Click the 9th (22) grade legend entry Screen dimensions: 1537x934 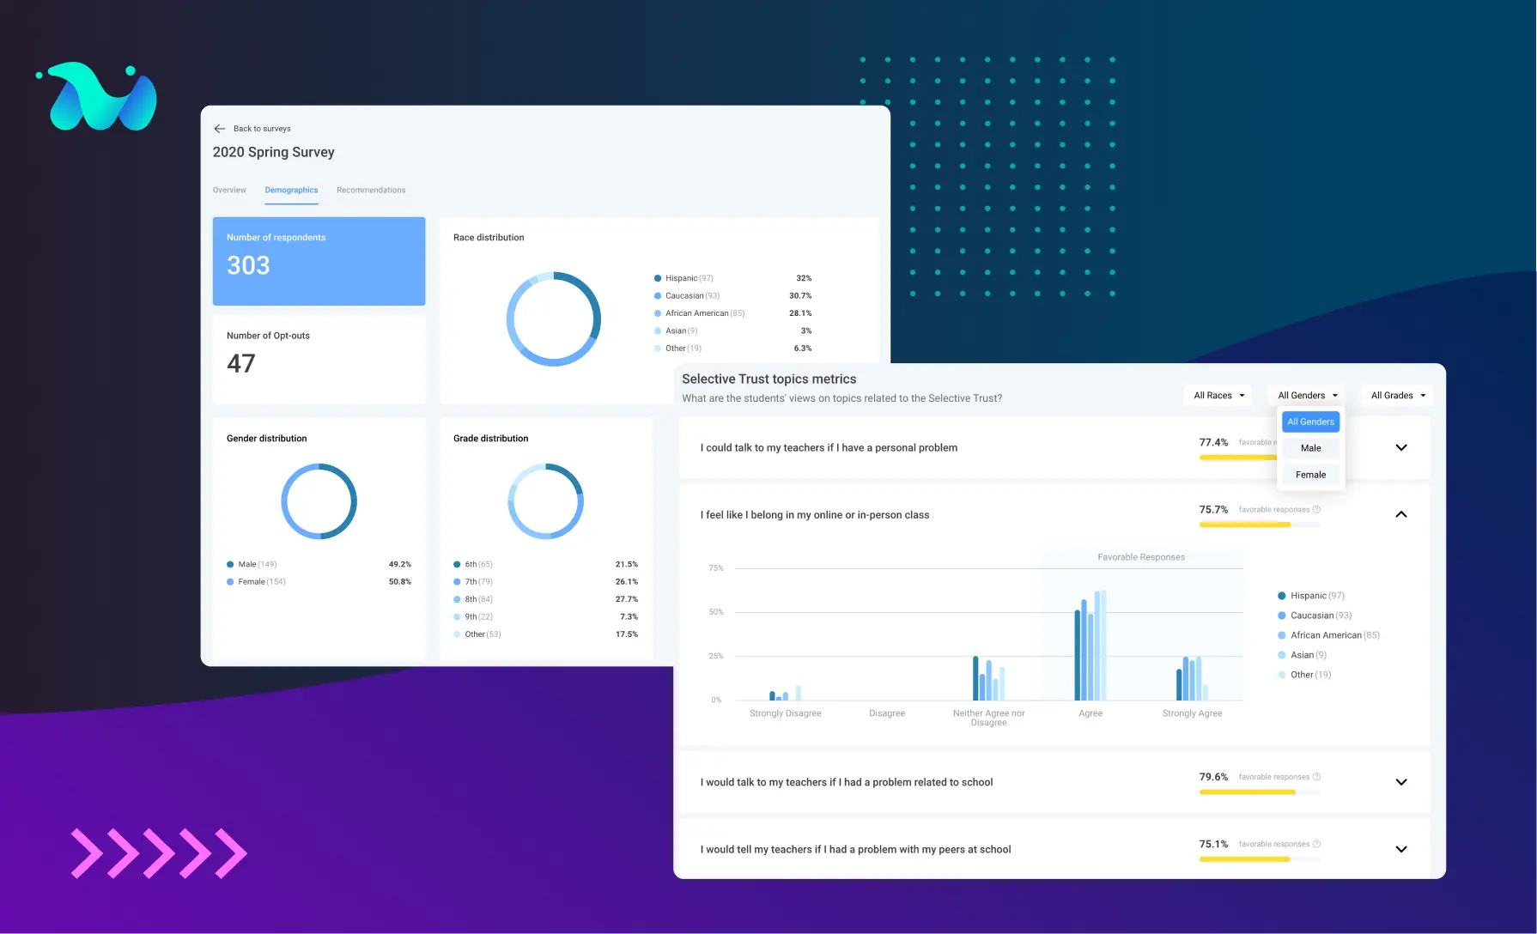point(473,617)
